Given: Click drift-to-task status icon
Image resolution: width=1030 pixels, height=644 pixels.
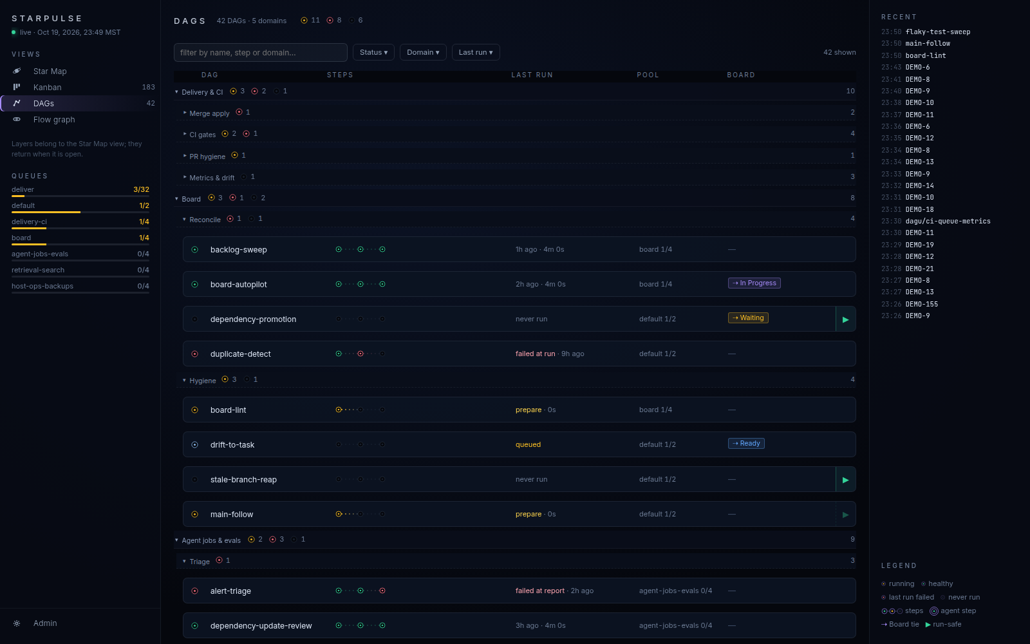Looking at the screenshot, I should click(194, 445).
